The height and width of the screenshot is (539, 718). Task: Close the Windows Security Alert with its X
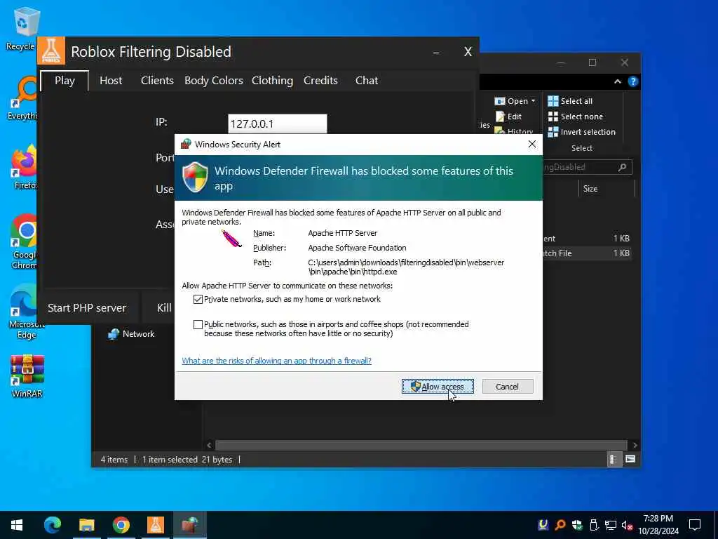pyautogui.click(x=531, y=145)
